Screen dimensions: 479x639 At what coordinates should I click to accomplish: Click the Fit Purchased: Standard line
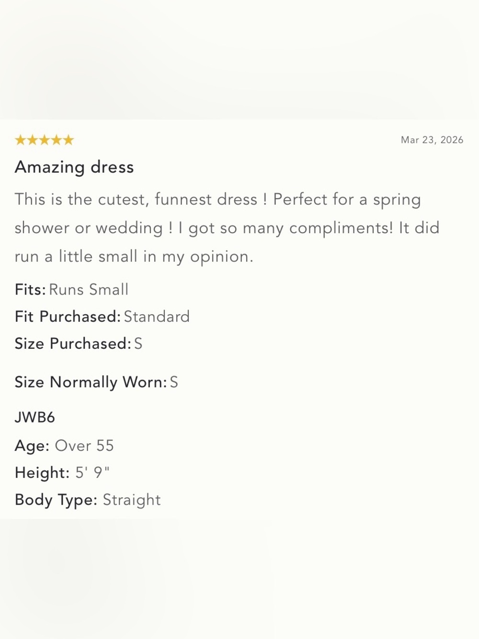[x=103, y=317]
